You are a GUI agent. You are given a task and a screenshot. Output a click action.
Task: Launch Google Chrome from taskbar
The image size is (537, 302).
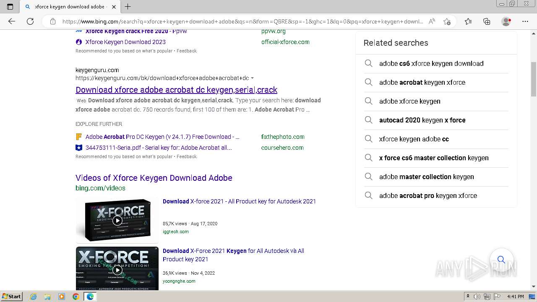[x=76, y=297]
